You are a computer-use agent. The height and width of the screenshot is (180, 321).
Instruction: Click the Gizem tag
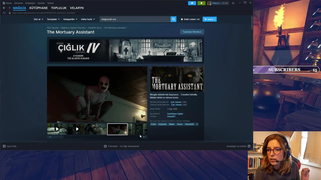180,124
